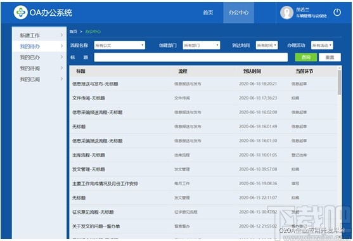Open the row 文件传阅-无标题

[203, 98]
